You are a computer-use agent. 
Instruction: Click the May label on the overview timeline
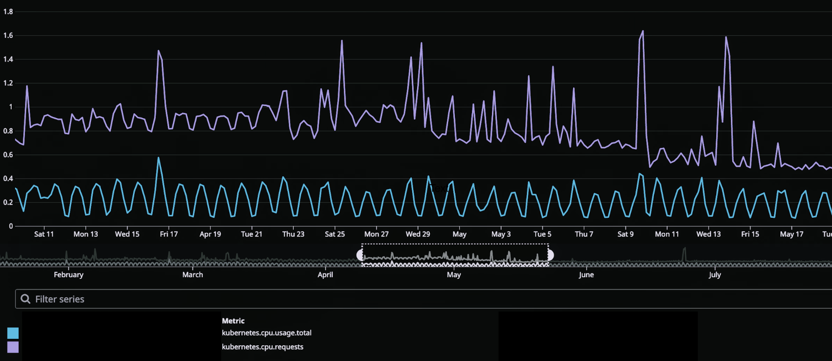point(454,275)
